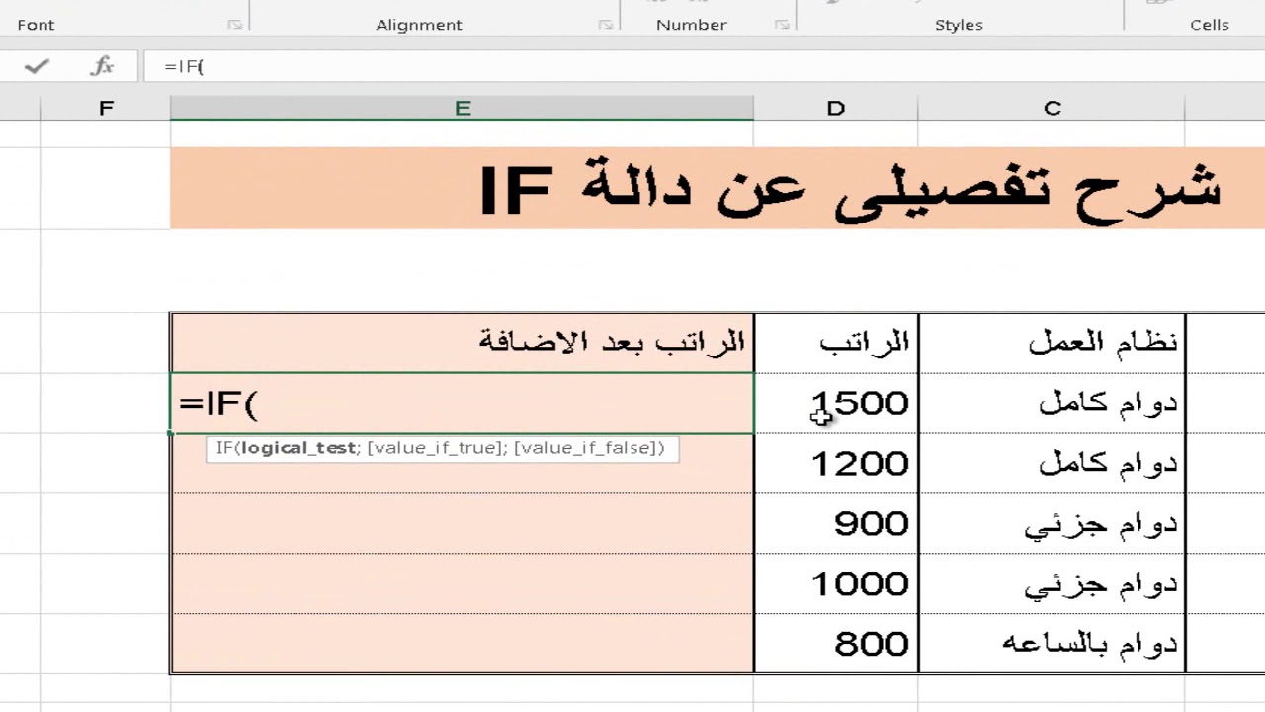This screenshot has width=1265, height=712.
Task: Open the Font group dialog launcher
Action: pyautogui.click(x=234, y=25)
